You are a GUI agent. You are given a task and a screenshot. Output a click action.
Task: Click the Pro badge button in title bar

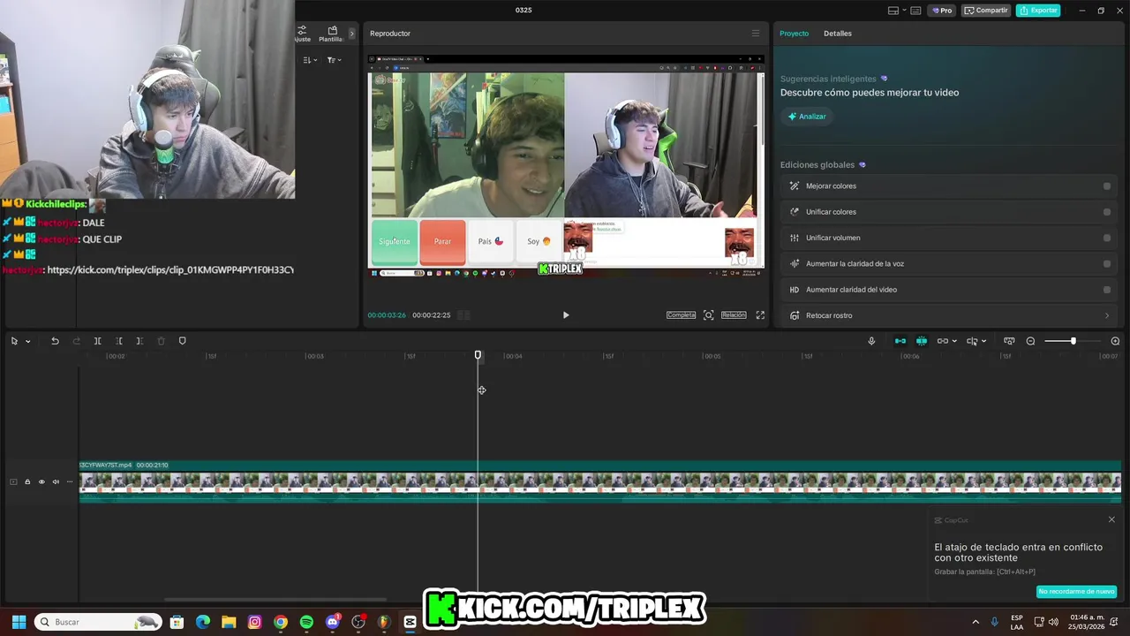[942, 11]
